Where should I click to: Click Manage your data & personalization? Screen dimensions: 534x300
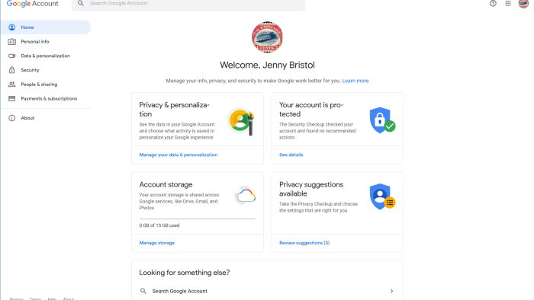(178, 155)
